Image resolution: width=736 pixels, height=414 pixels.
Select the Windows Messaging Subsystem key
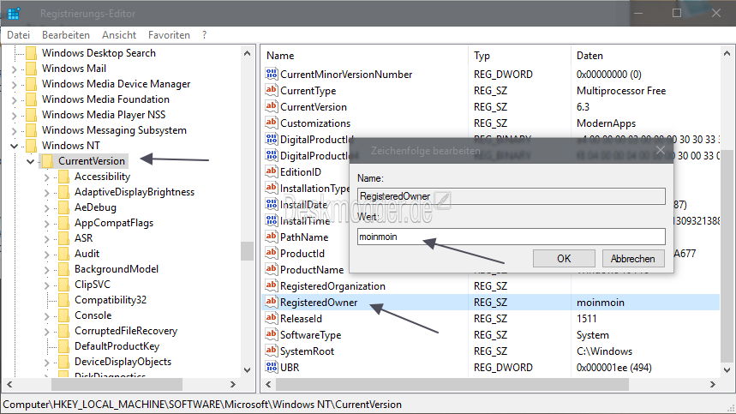point(114,130)
